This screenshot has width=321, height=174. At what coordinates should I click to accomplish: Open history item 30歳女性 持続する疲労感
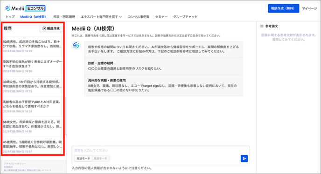pyautogui.click(x=33, y=87)
